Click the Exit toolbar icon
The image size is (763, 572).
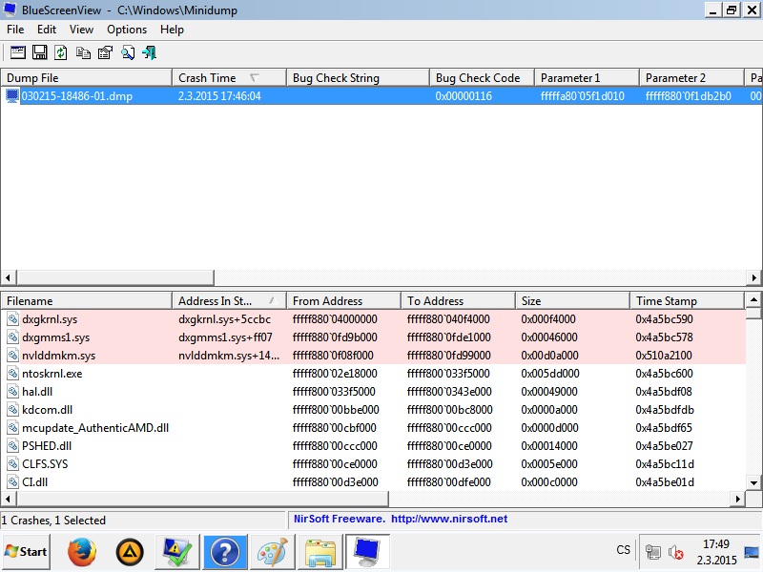(149, 52)
